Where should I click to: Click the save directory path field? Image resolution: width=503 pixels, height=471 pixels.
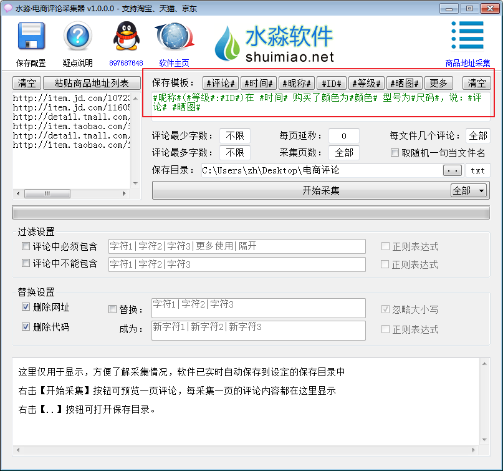point(322,170)
